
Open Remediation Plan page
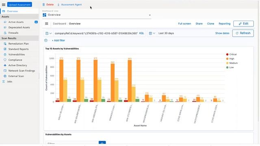[x=18, y=44]
